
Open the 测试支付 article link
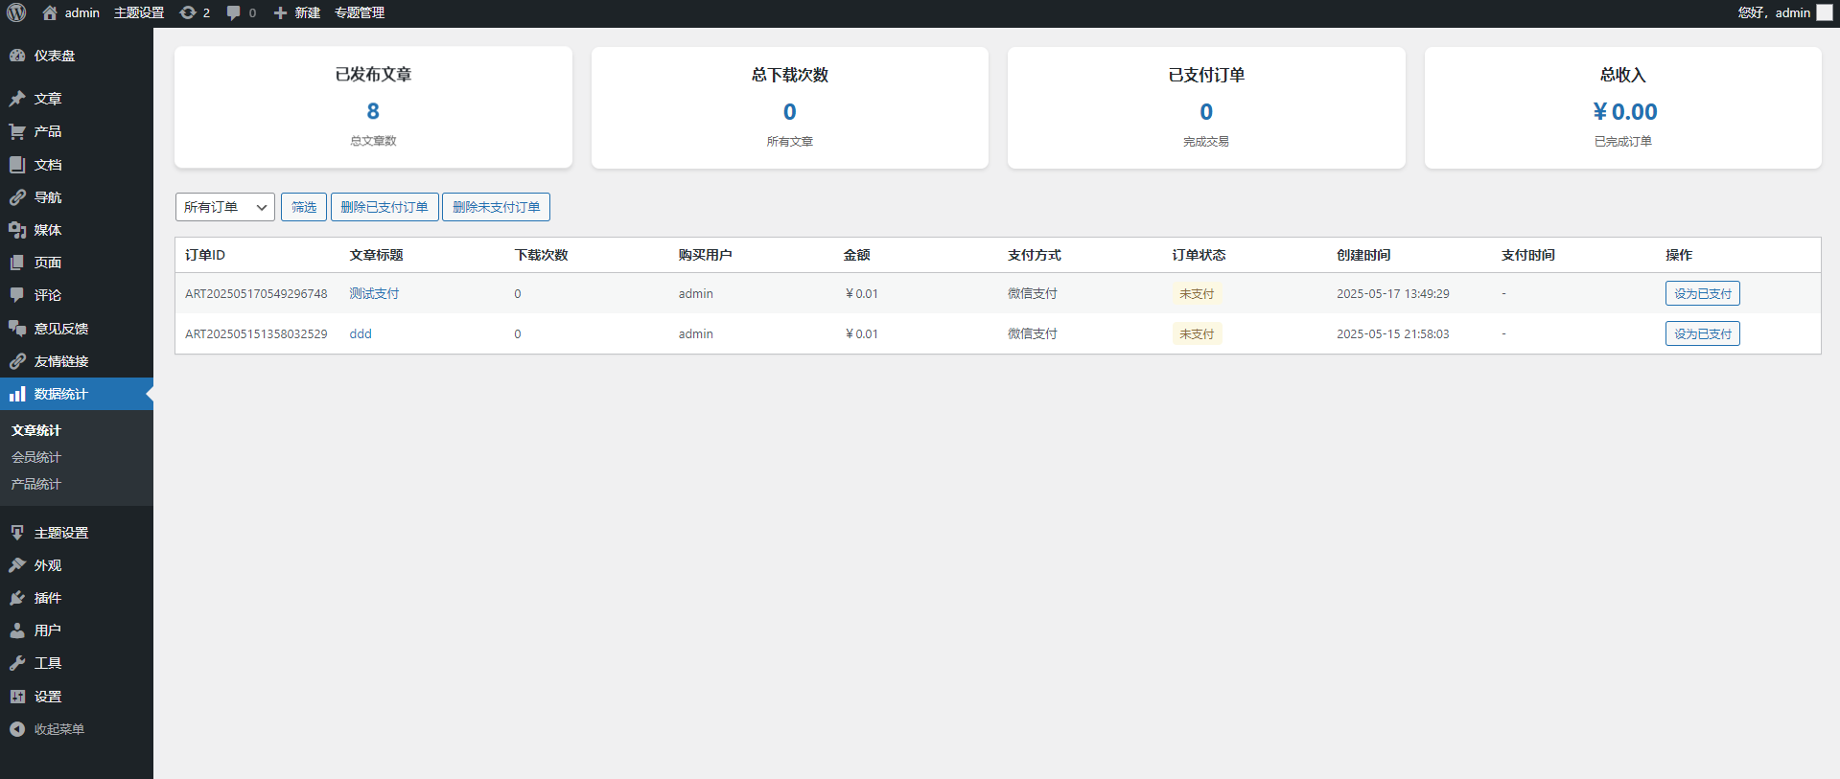[x=374, y=293]
